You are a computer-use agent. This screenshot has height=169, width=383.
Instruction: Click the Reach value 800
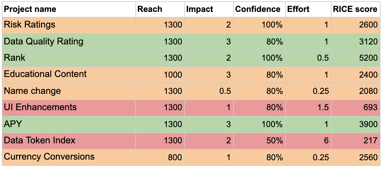(160, 157)
